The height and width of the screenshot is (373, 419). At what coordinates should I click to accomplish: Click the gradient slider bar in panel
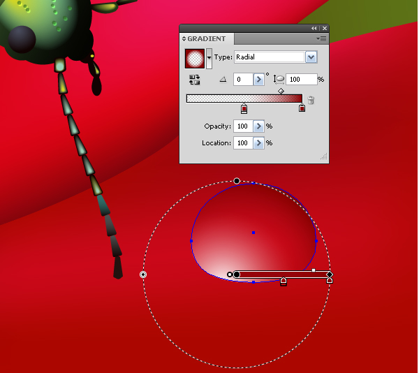(244, 98)
